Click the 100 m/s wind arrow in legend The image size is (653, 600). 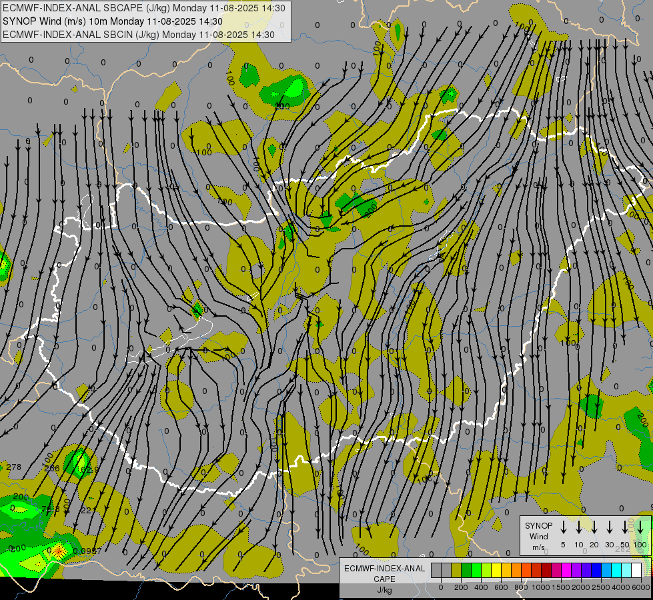640,527
